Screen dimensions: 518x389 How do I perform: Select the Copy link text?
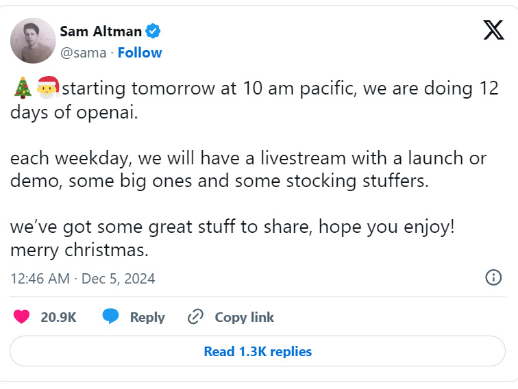tap(244, 317)
